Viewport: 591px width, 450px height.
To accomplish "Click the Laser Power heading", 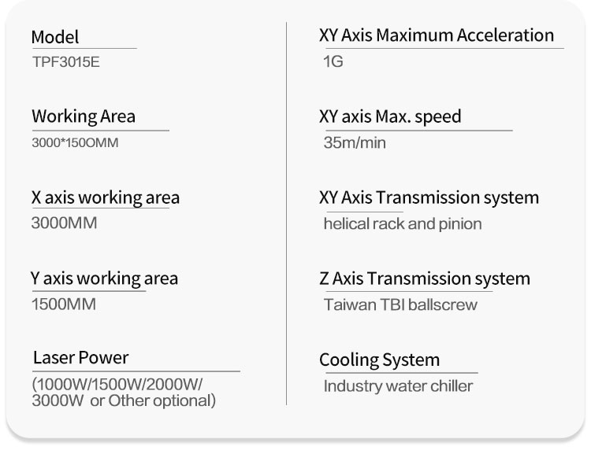I will pos(80,358).
